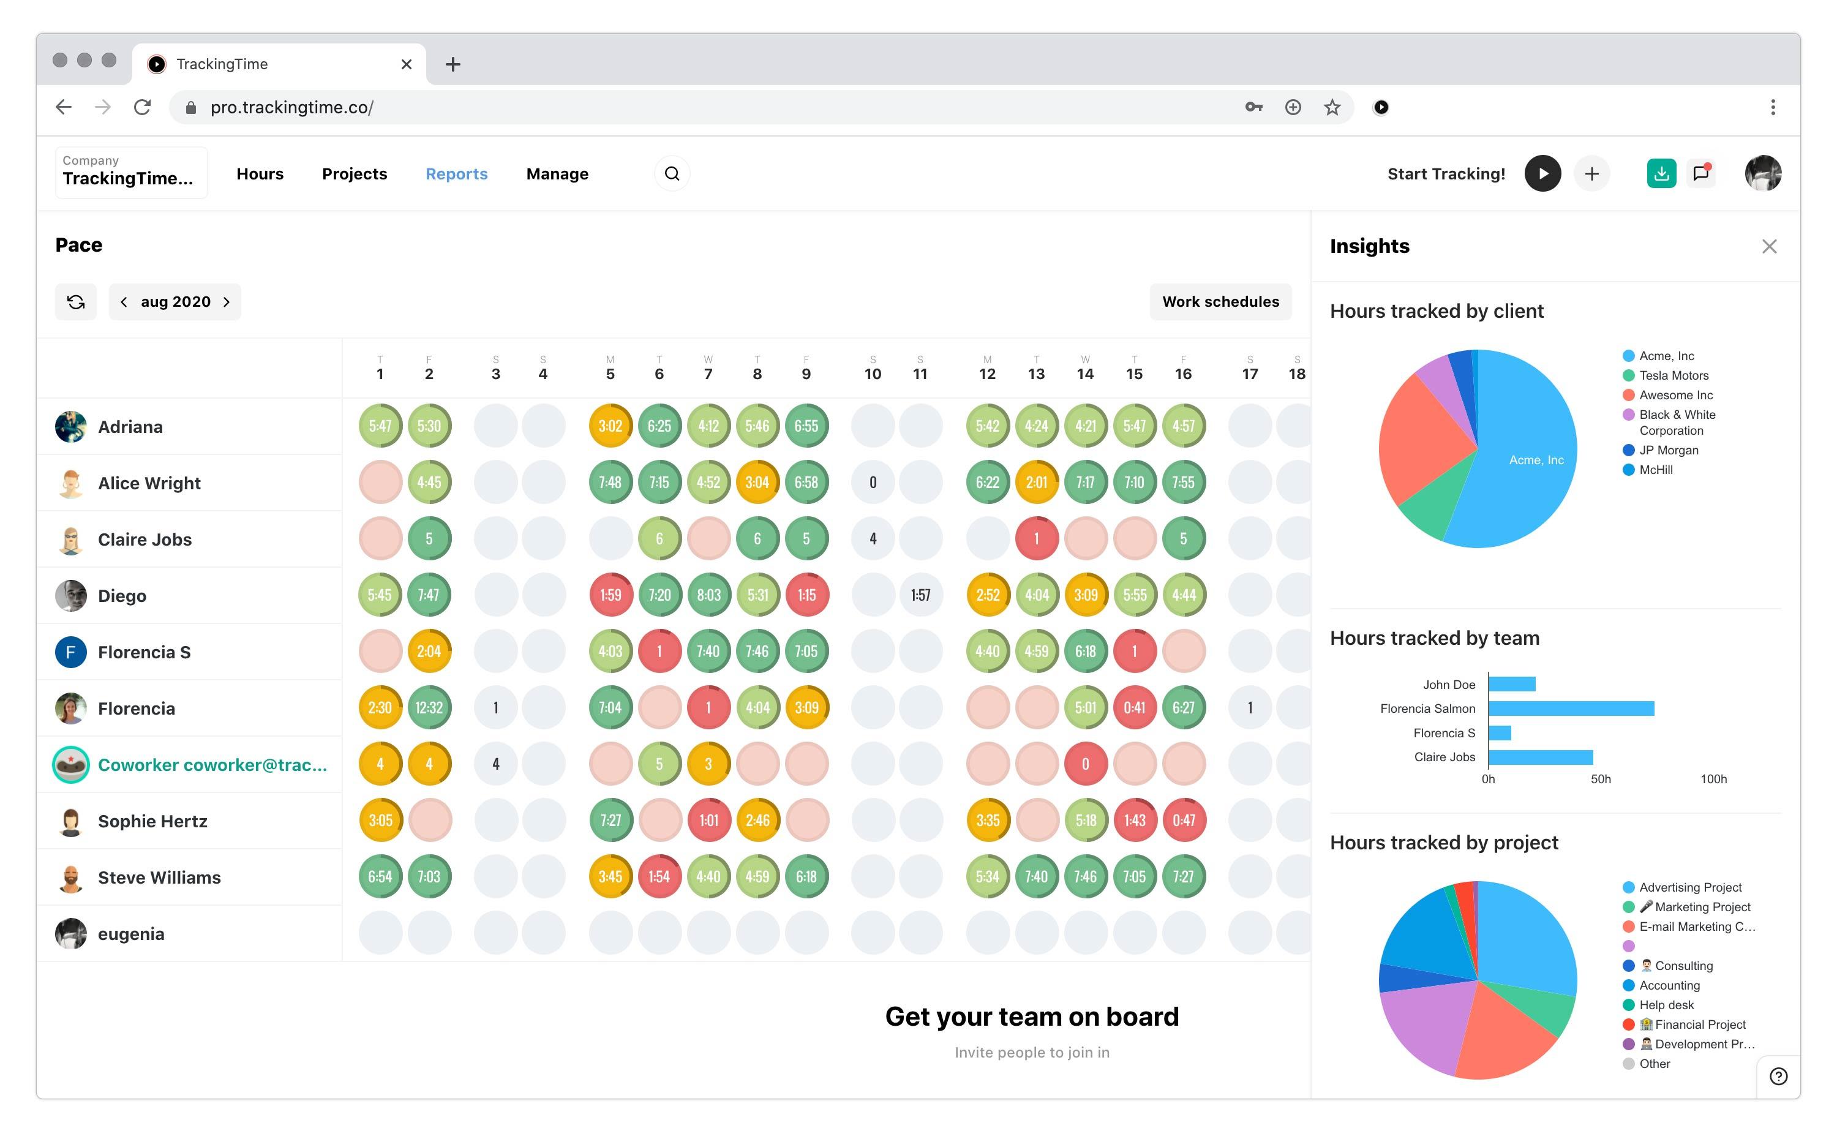Open the Projects menu
1837x1139 pixels.
pyautogui.click(x=354, y=174)
